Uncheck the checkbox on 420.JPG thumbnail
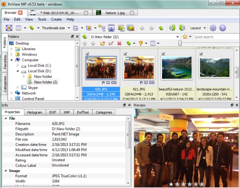The width and height of the screenshot is (240, 188). (87, 54)
